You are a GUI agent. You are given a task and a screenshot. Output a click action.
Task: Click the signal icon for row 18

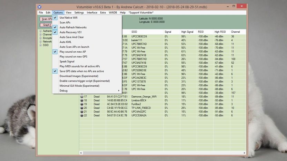82,100
